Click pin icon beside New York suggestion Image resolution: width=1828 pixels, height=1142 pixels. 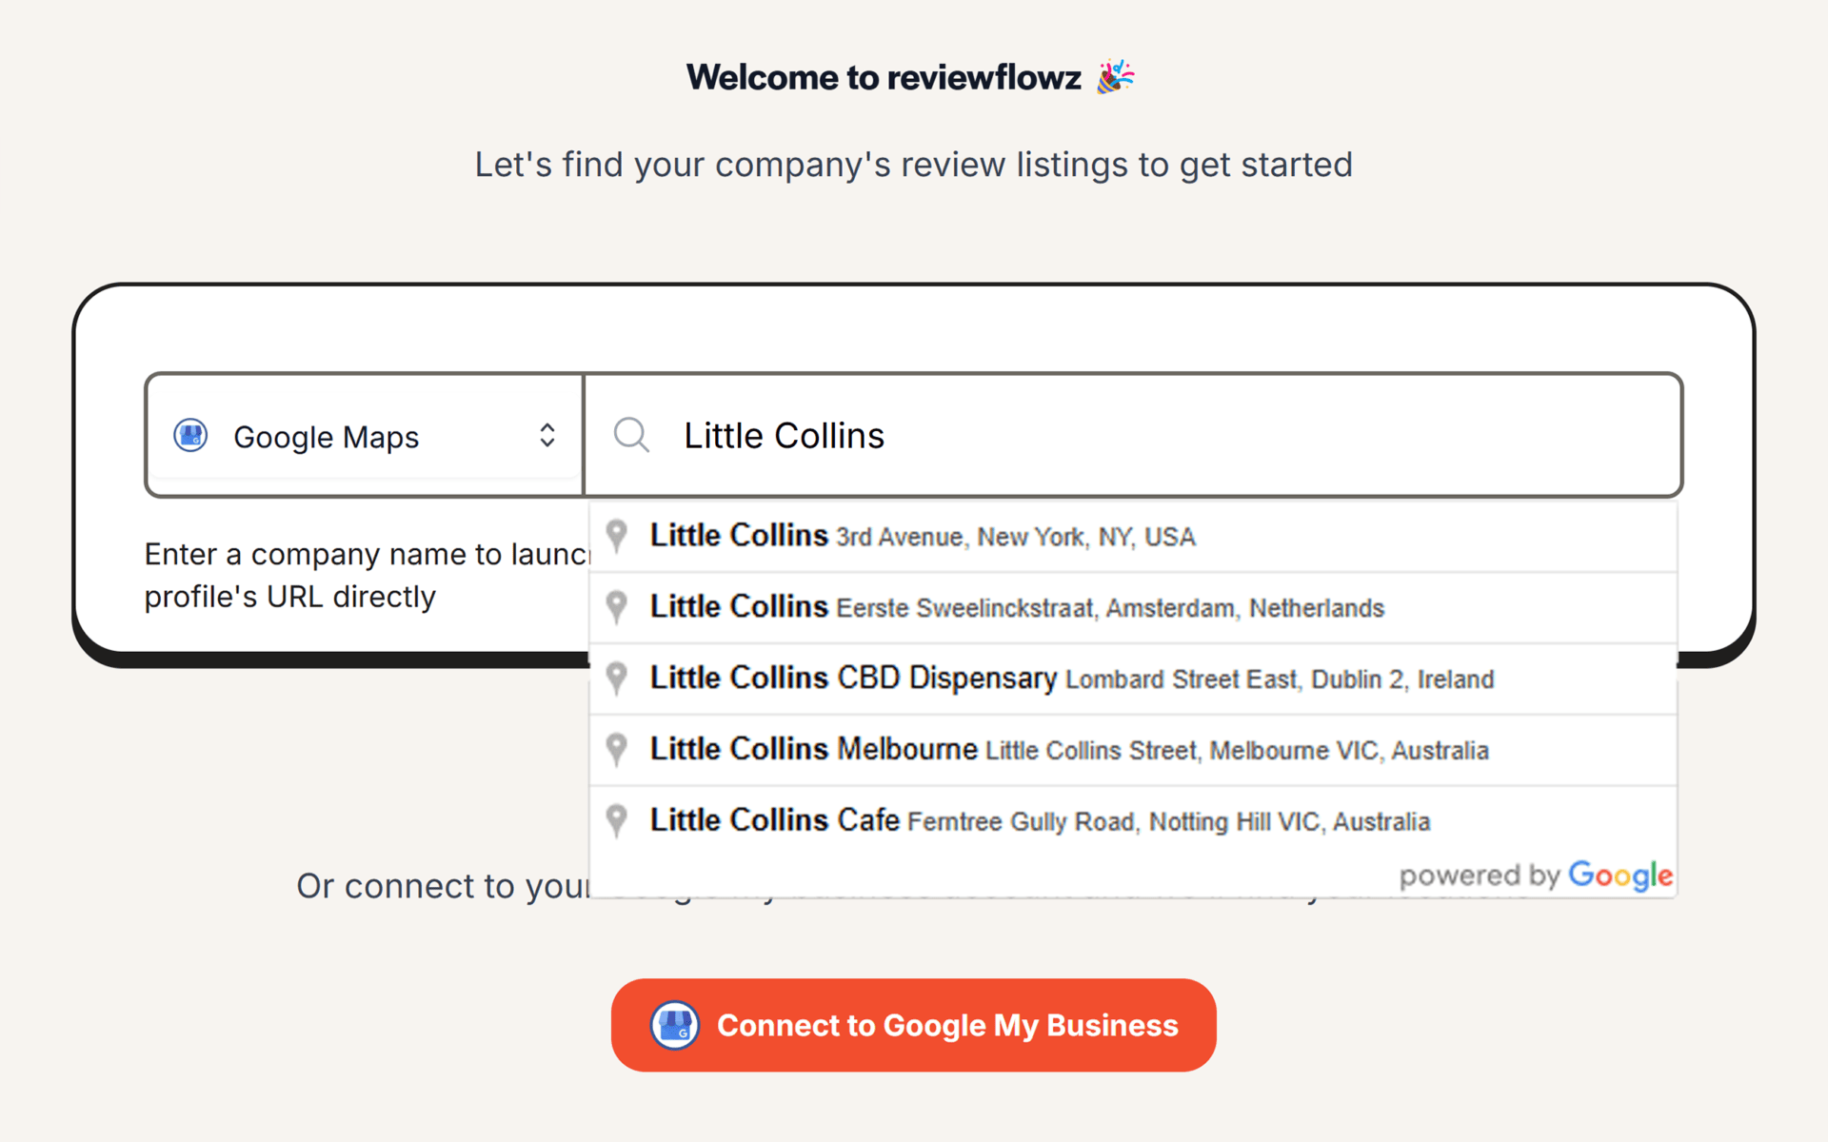[x=617, y=536]
